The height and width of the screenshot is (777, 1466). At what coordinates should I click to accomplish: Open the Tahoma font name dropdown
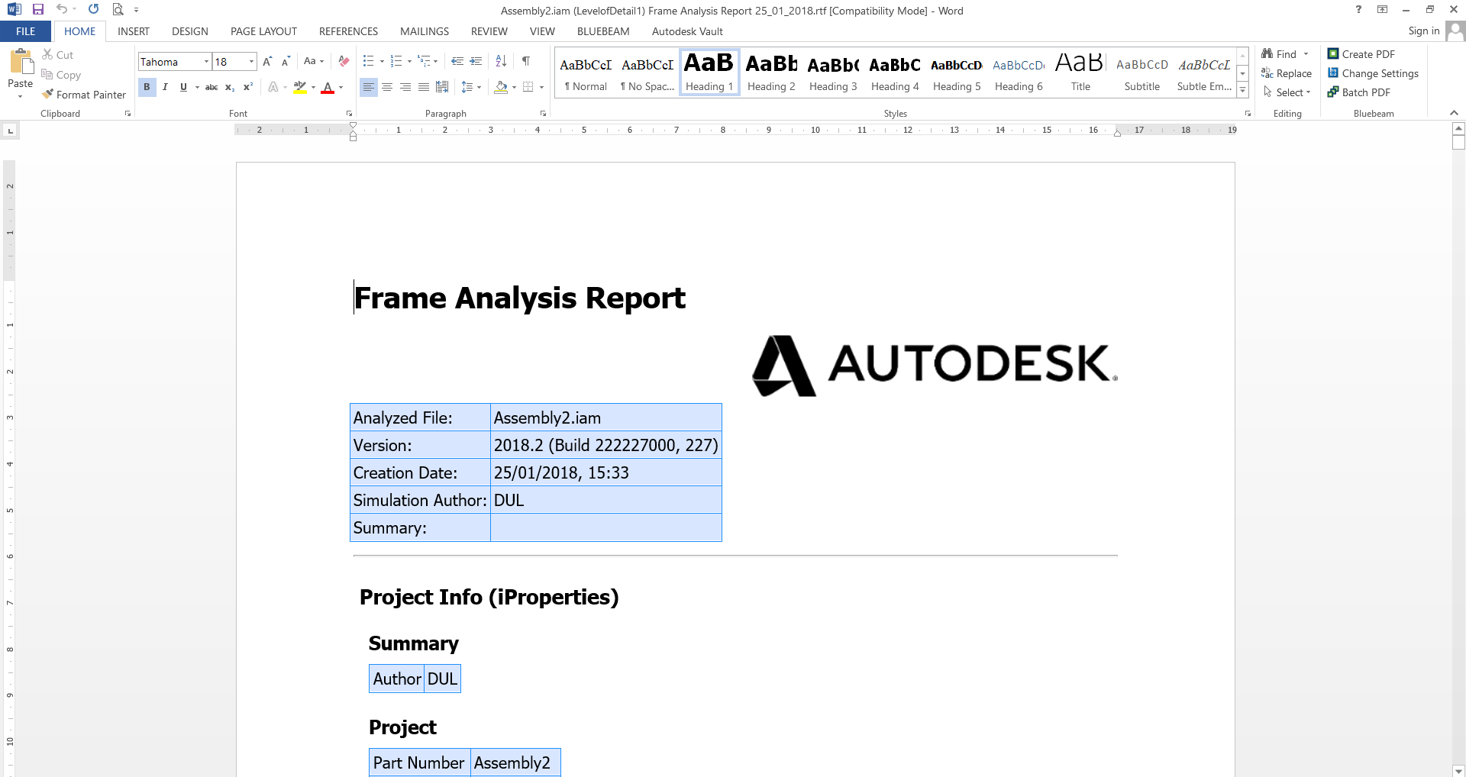click(206, 61)
